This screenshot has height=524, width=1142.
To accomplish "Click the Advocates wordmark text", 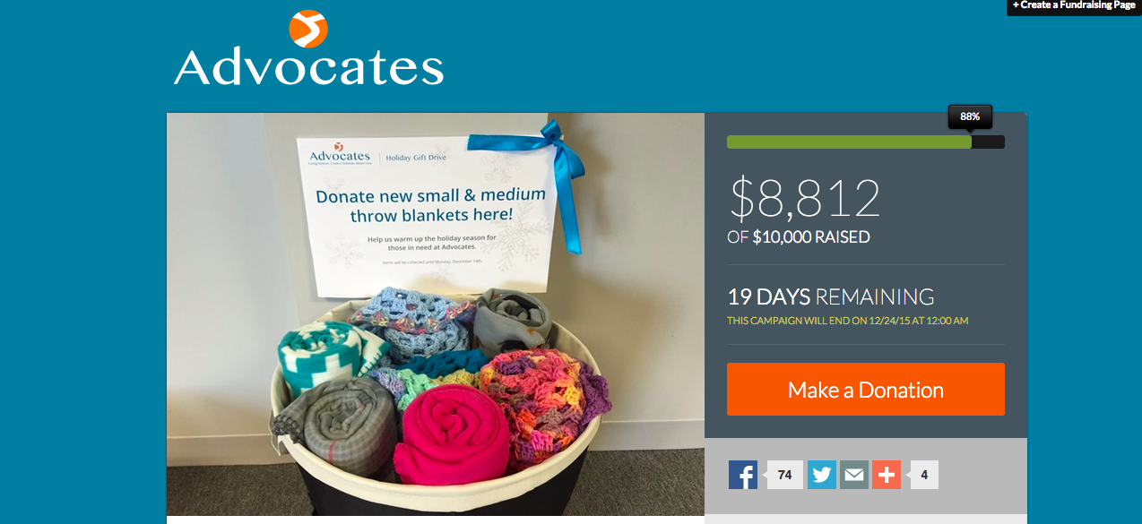I will coord(308,67).
